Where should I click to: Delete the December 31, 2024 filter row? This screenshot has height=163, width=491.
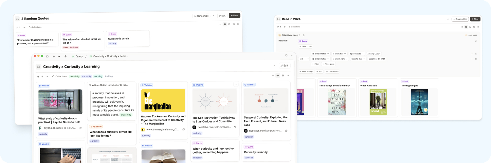point(476,59)
